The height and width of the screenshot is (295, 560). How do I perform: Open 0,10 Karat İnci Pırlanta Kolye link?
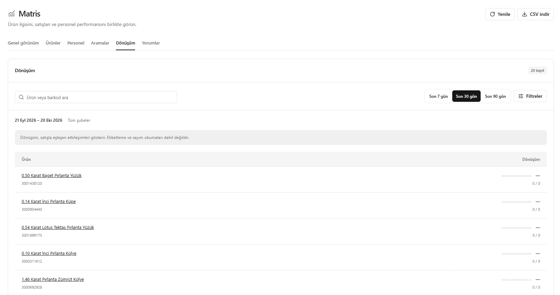tap(49, 253)
